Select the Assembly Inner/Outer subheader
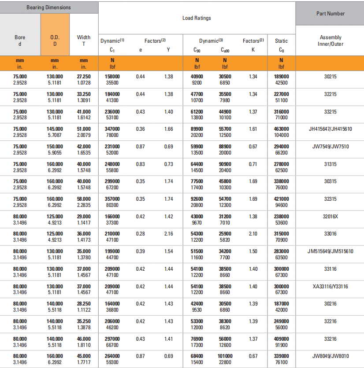The image size is (364, 368). [330, 40]
